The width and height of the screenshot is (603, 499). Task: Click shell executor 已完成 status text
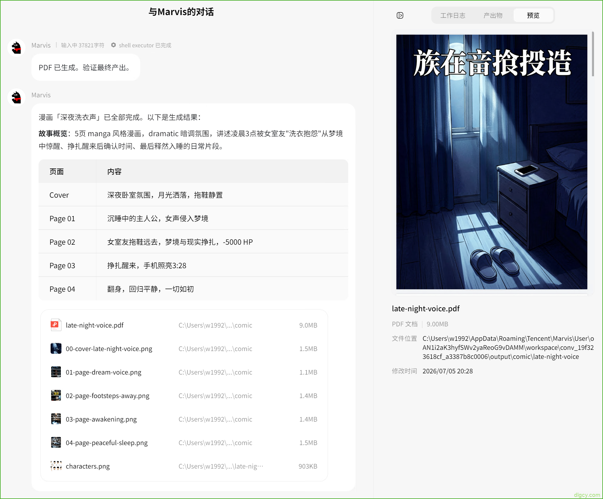pos(145,45)
